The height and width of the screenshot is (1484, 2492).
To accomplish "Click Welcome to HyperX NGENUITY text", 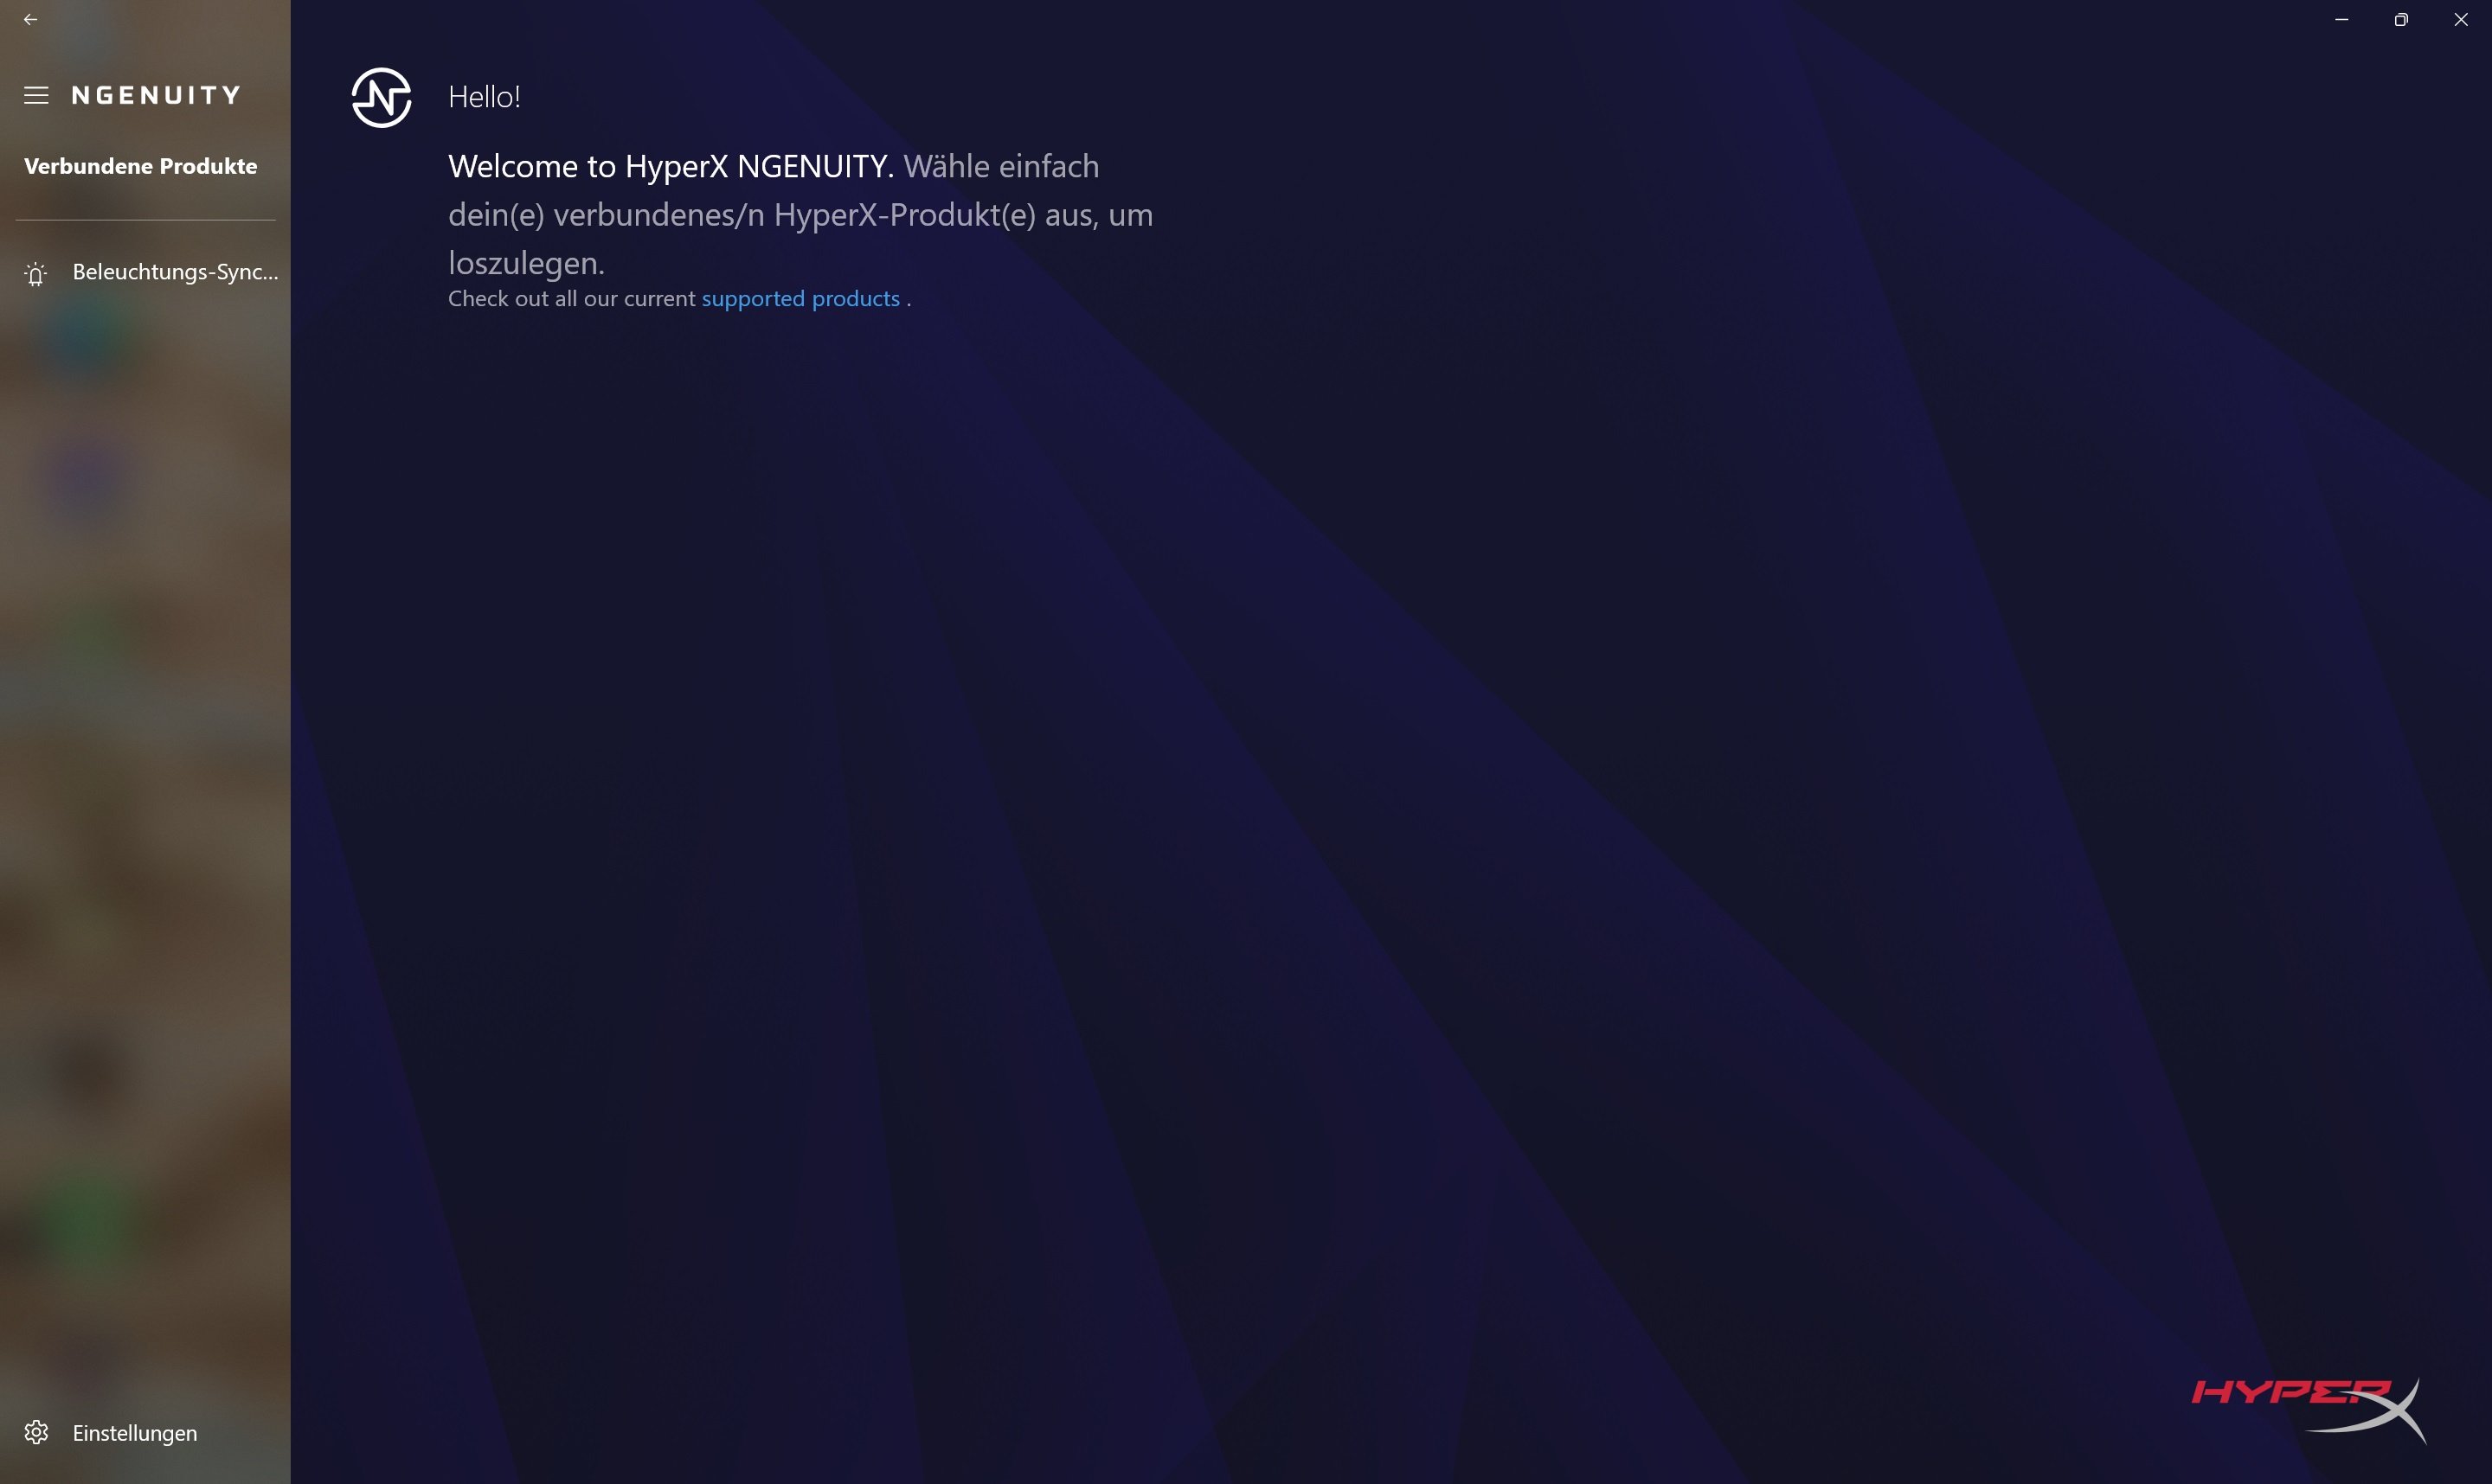I will tap(671, 166).
